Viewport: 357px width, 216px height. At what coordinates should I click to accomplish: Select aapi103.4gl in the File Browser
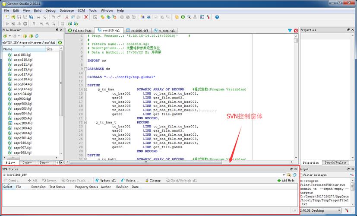click(x=22, y=55)
